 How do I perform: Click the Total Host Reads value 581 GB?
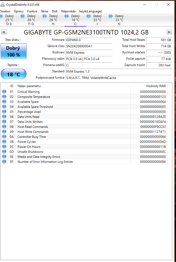[159, 40]
